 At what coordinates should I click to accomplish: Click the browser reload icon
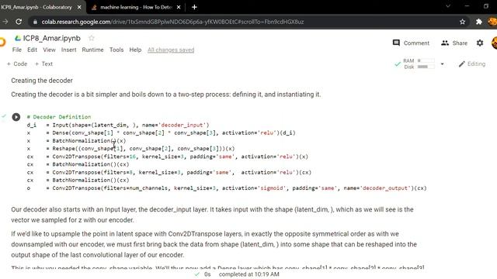coord(19,22)
